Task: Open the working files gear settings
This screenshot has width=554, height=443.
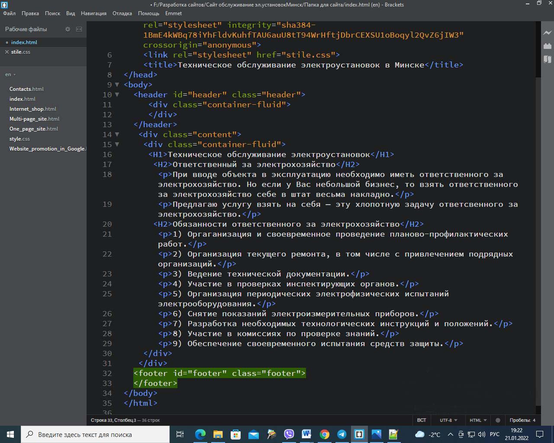Action: click(x=68, y=29)
